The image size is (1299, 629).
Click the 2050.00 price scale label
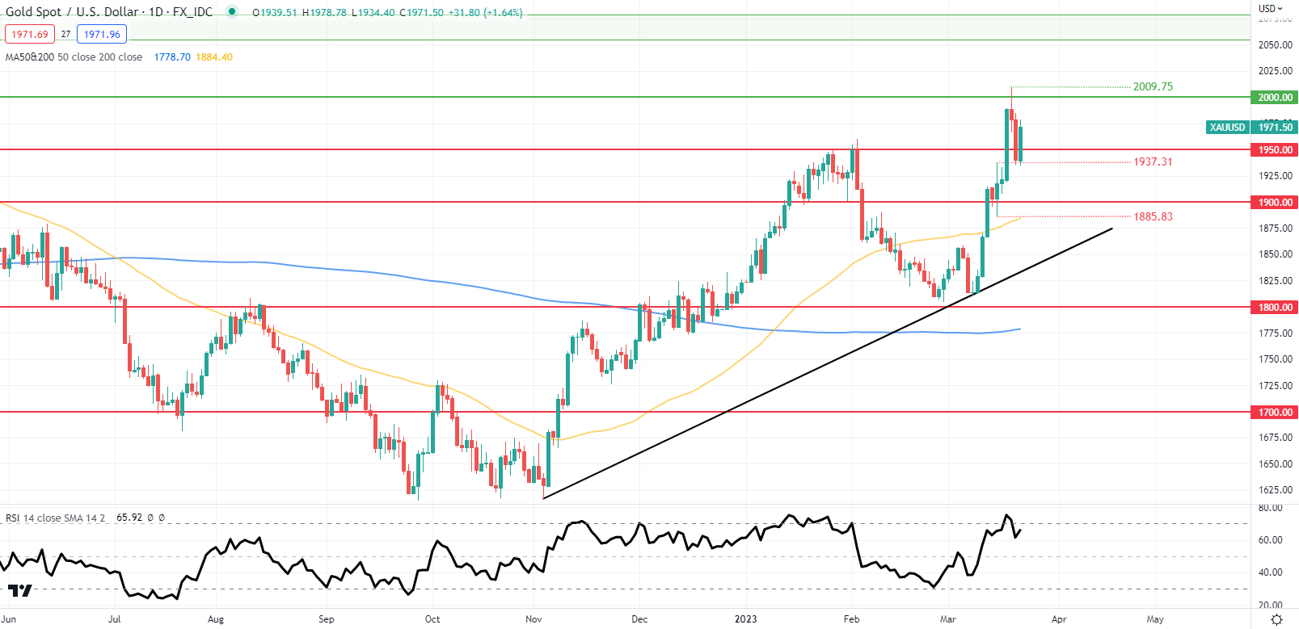[1276, 45]
